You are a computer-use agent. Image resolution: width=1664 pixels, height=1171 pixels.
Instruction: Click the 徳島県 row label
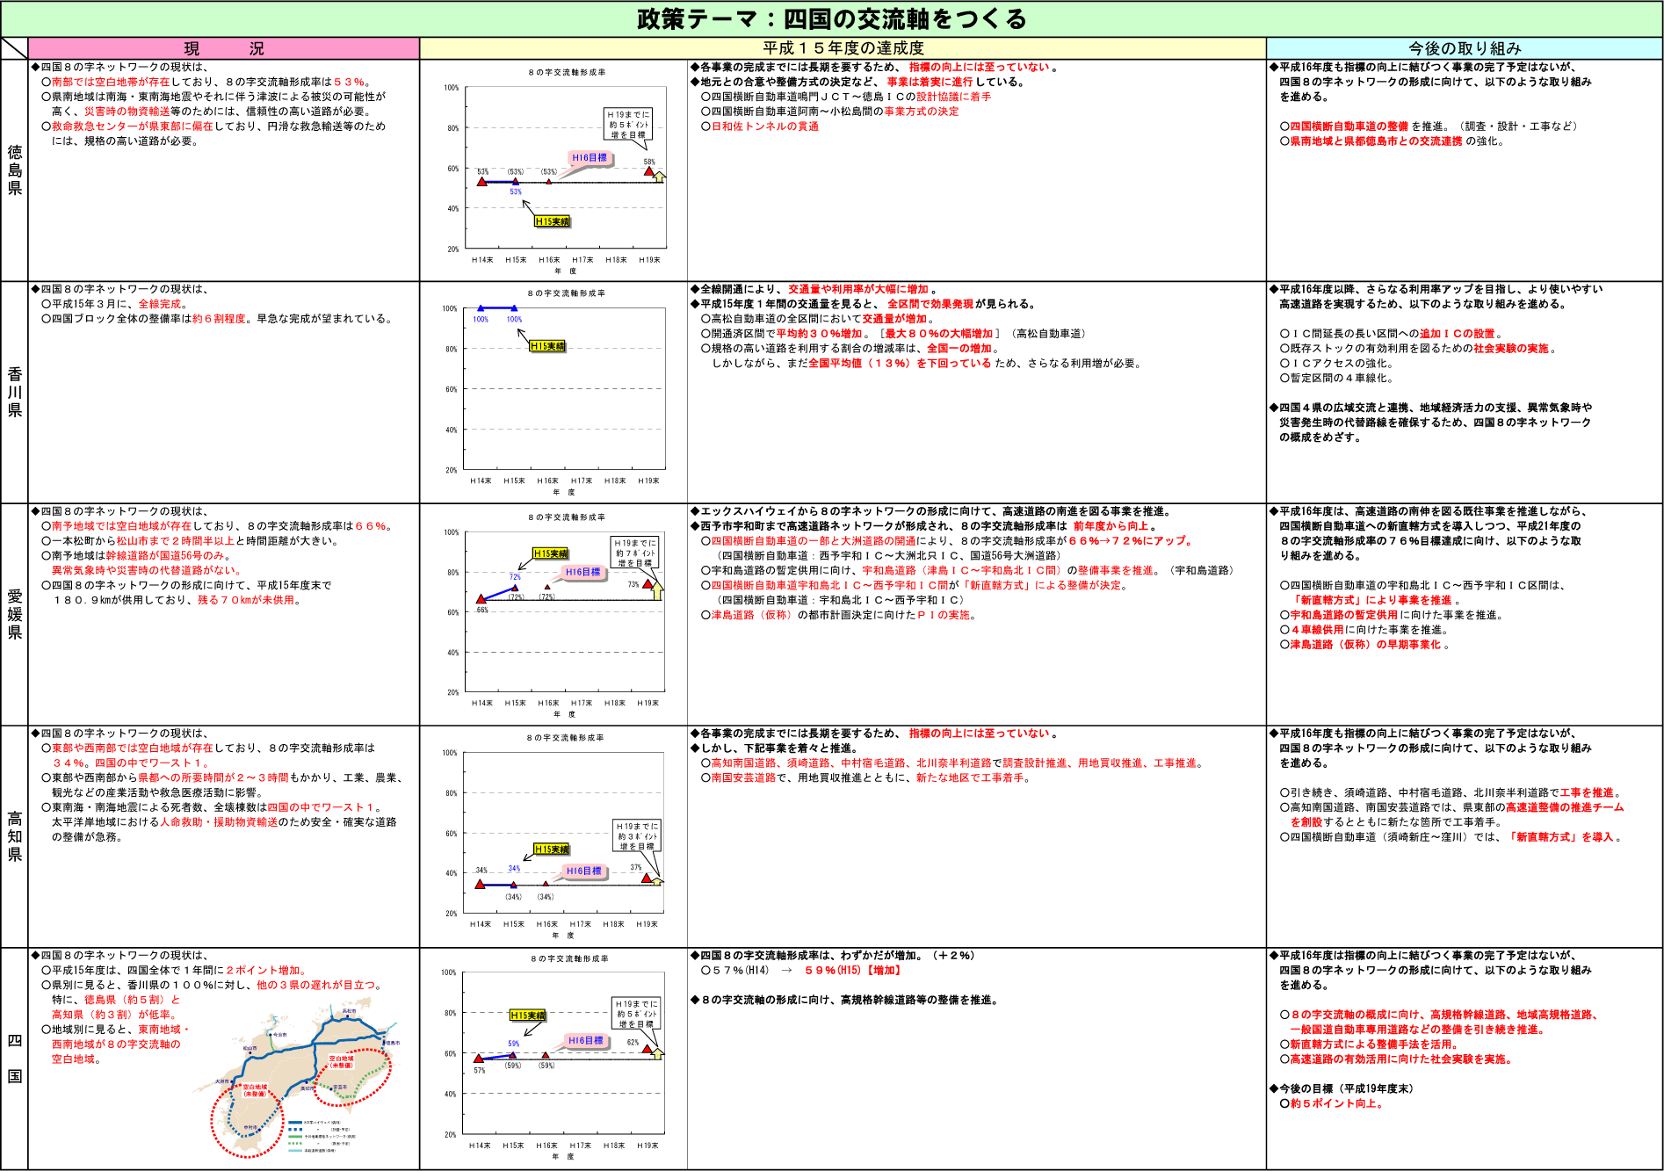(15, 170)
